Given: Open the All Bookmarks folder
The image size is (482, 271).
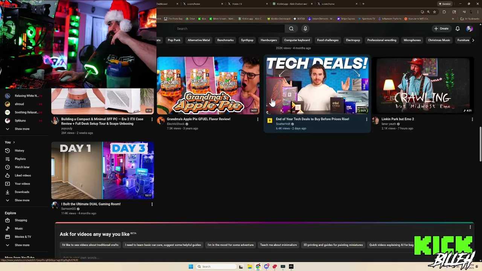Looking at the screenshot, I should click(x=470, y=19).
